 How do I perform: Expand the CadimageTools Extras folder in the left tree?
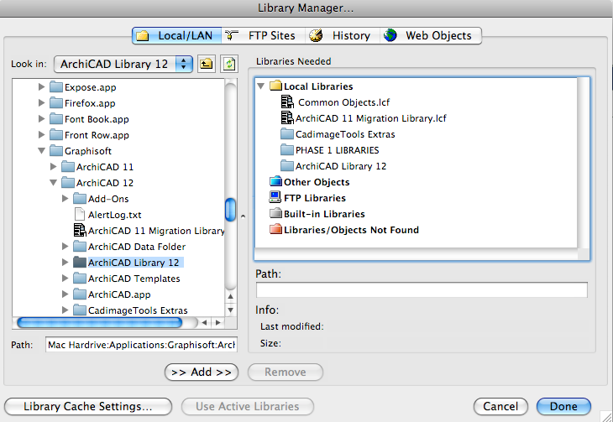(65, 310)
